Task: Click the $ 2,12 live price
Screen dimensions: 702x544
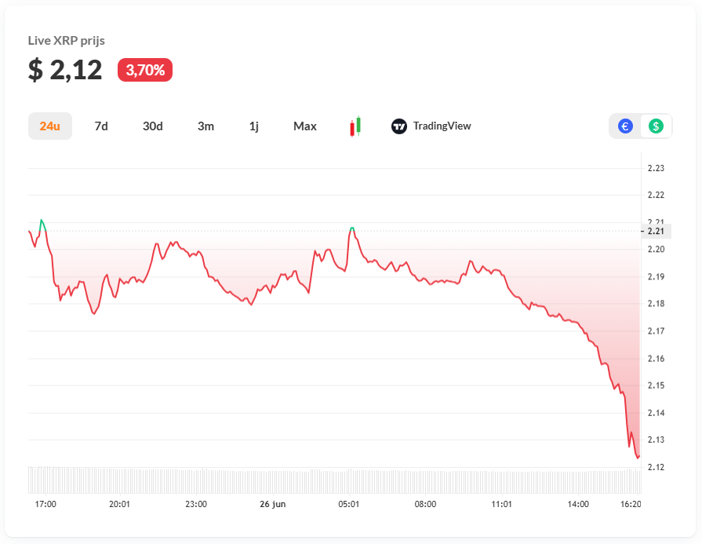Action: click(65, 70)
